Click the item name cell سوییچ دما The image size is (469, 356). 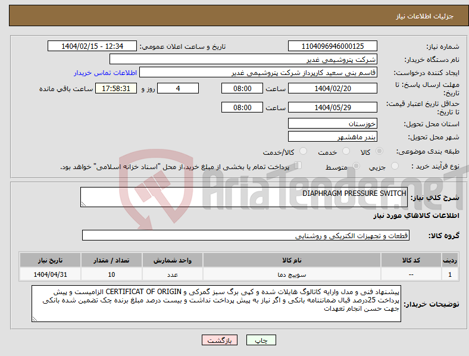(292, 274)
